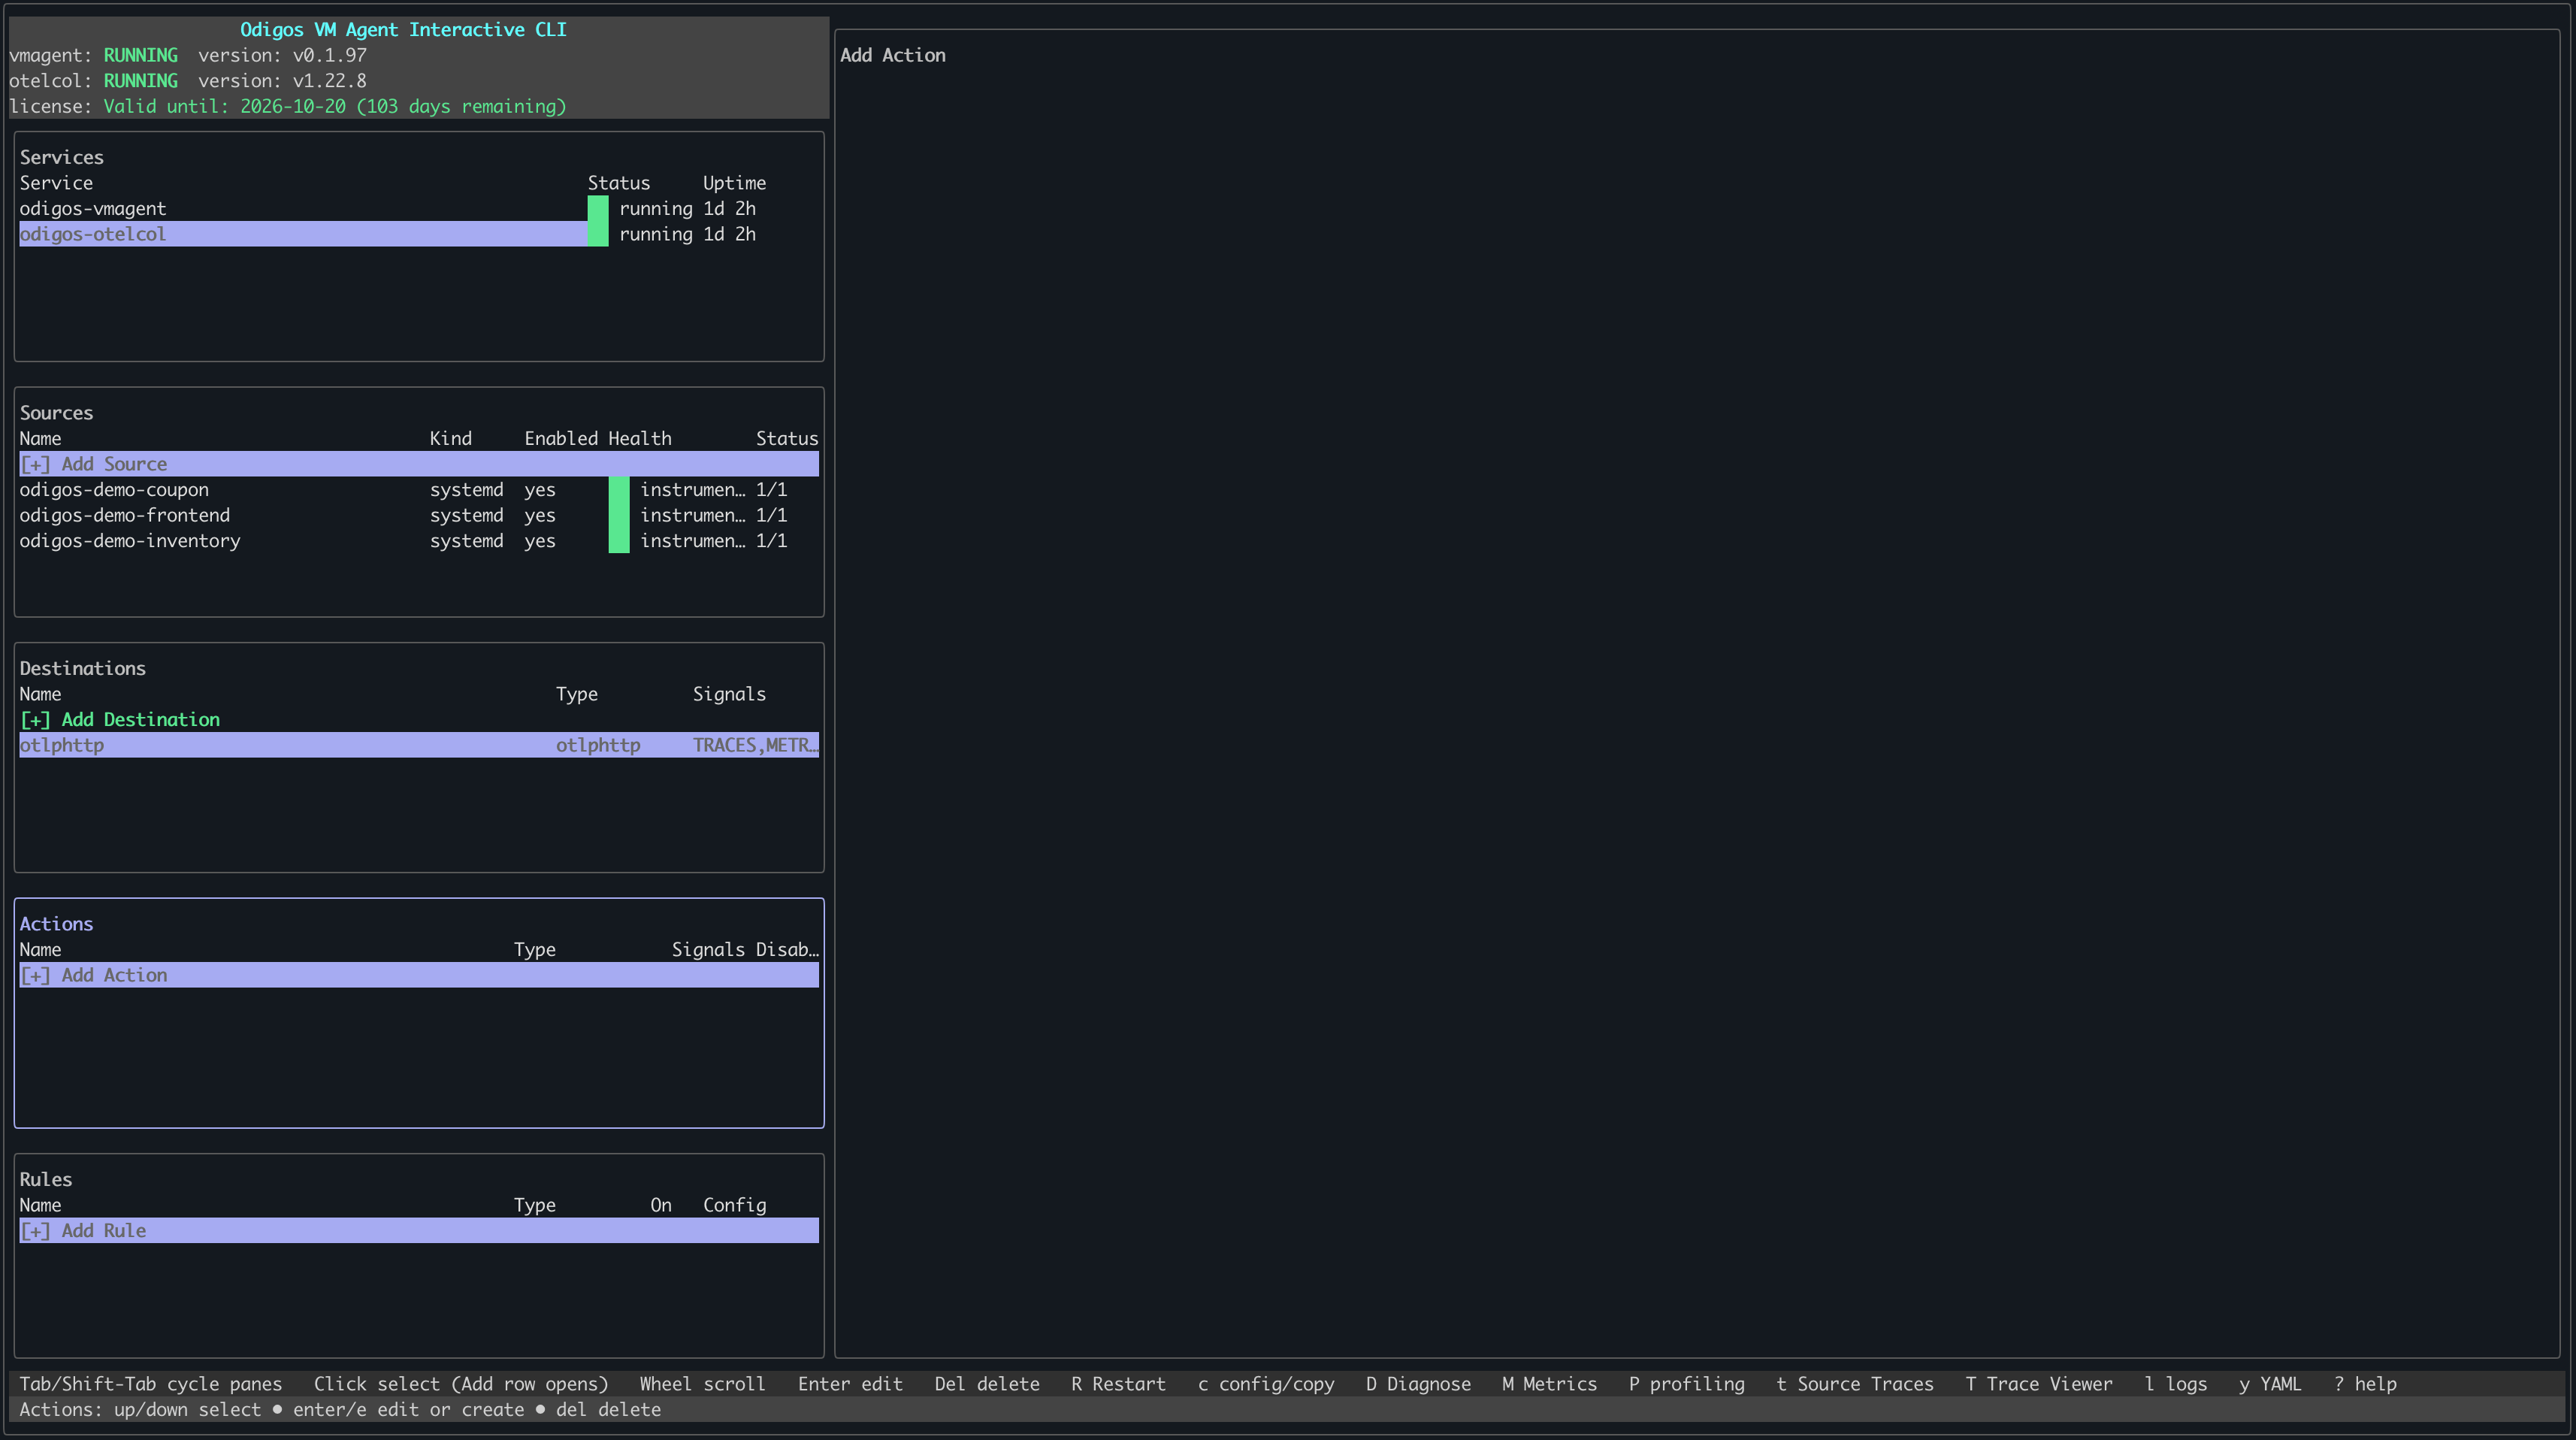Click the R Restart shortcut hint
The image size is (2576, 1440).
[1118, 1384]
